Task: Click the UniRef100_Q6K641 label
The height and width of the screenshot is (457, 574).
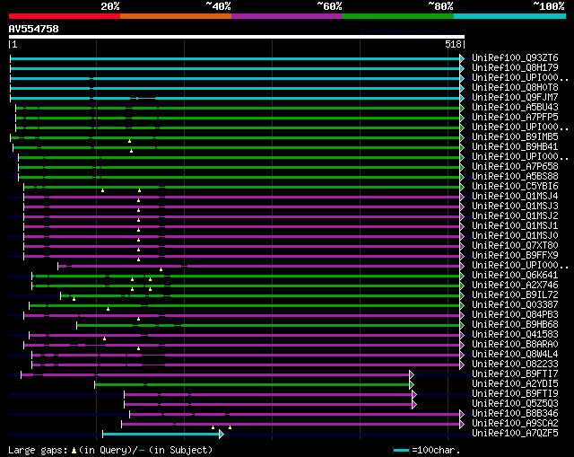Action: coord(515,276)
